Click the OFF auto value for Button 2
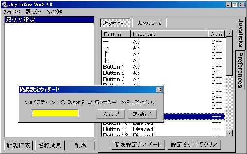This screenshot has width=247, height=154. [x=216, y=73]
